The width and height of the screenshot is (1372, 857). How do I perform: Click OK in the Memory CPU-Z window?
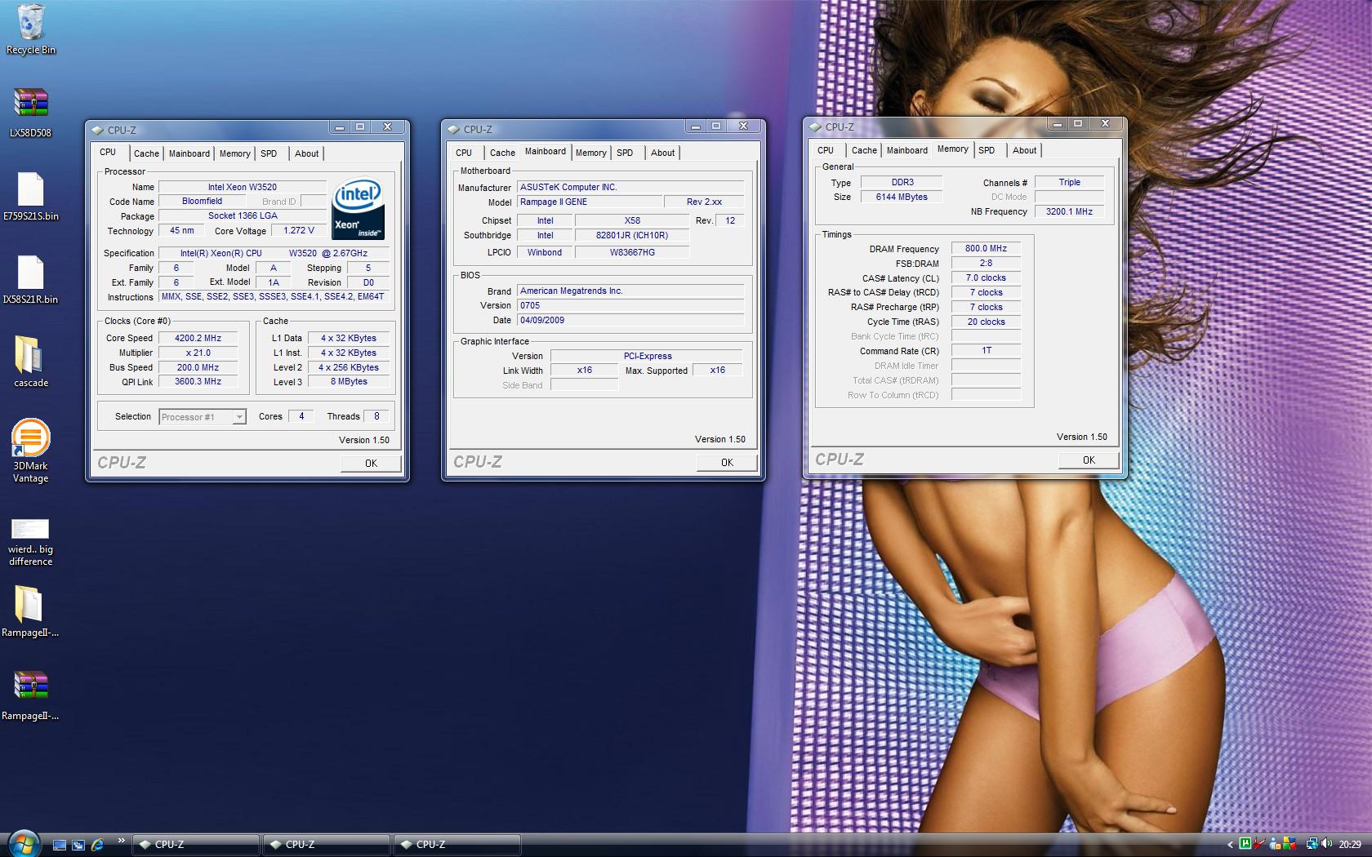tap(1089, 460)
